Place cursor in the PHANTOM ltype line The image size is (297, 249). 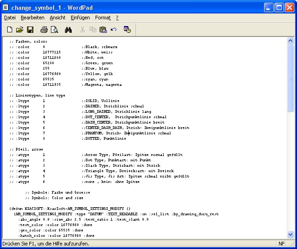coord(126,133)
